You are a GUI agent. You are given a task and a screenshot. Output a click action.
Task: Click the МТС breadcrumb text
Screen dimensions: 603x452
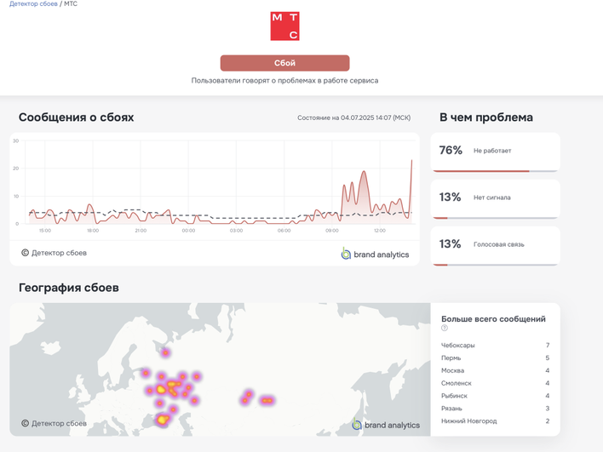(x=71, y=4)
